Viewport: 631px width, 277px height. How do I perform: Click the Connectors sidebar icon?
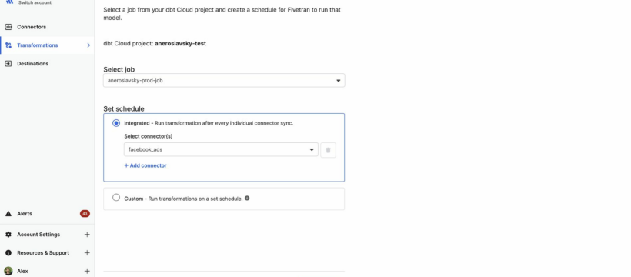click(8, 27)
